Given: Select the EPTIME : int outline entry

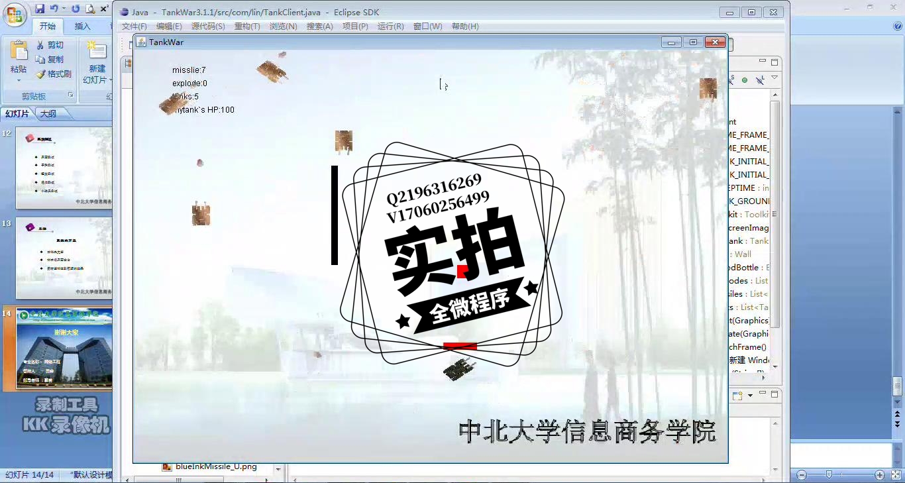Looking at the screenshot, I should [749, 188].
